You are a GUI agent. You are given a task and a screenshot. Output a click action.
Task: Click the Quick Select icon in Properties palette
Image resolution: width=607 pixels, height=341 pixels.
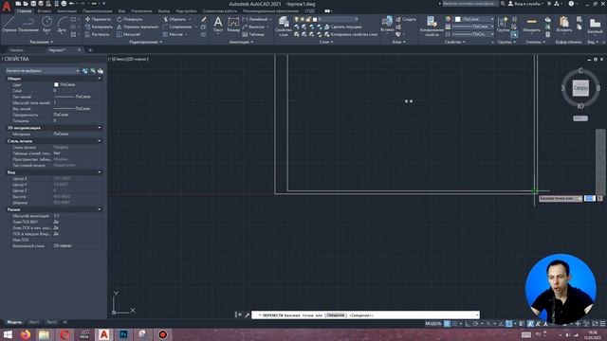(101, 71)
